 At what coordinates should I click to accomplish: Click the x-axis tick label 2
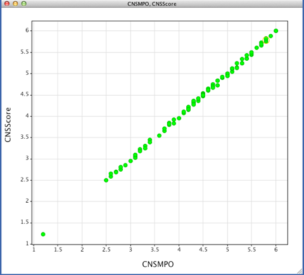tap(82, 250)
